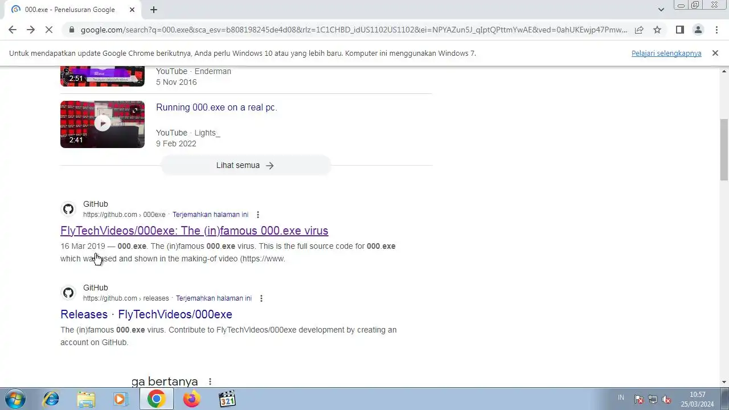The height and width of the screenshot is (410, 729).
Task: Open the Running 000.exe on a real pc title
Action: point(216,107)
